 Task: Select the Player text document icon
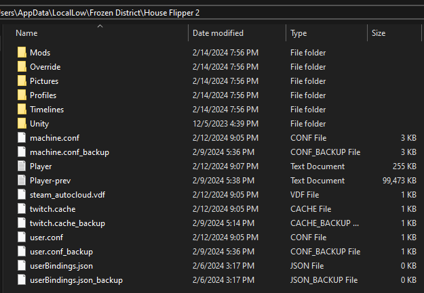pyautogui.click(x=22, y=166)
